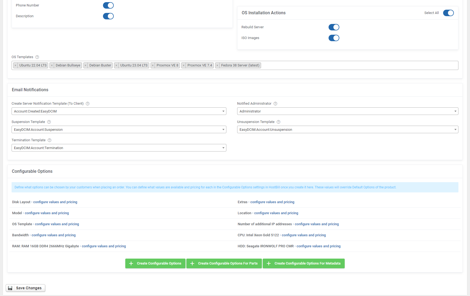Open configure values and pricing for Disk Layout
The height and width of the screenshot is (296, 470).
(x=55, y=202)
